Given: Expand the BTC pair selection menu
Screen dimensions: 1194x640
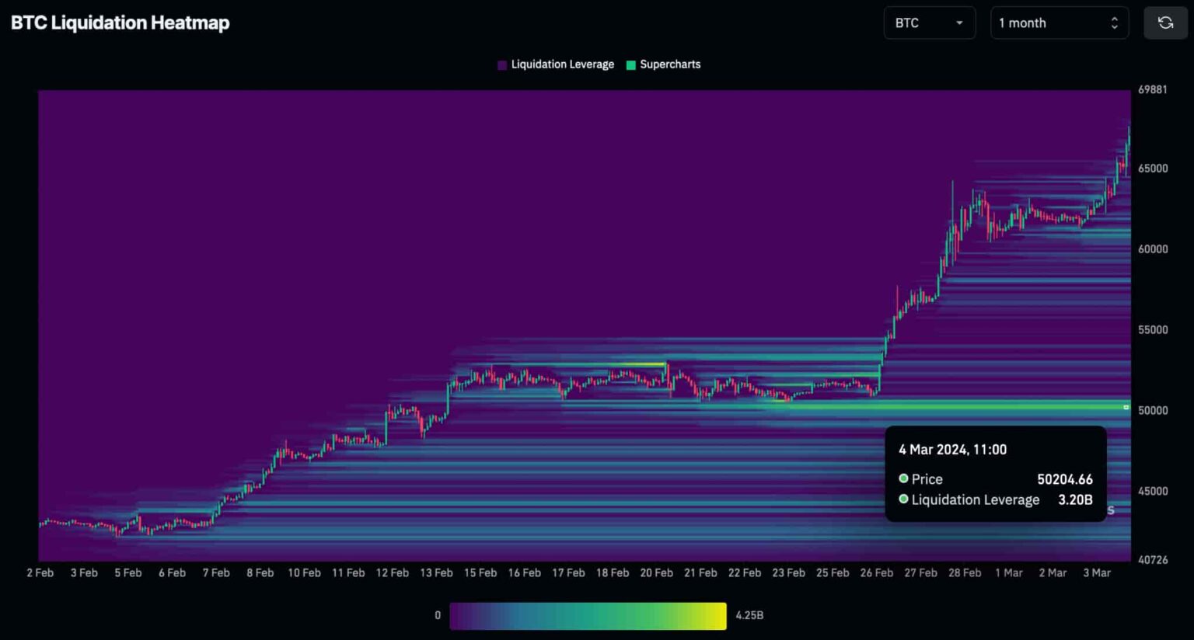Looking at the screenshot, I should [929, 23].
